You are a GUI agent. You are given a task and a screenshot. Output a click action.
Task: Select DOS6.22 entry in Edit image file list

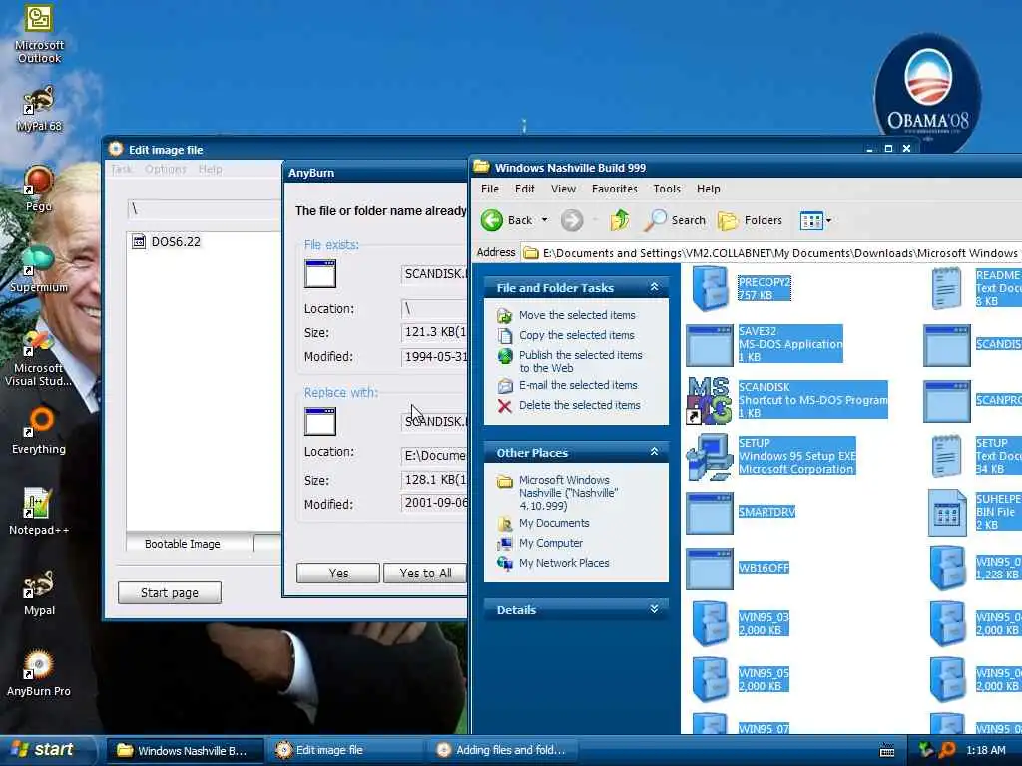[167, 241]
